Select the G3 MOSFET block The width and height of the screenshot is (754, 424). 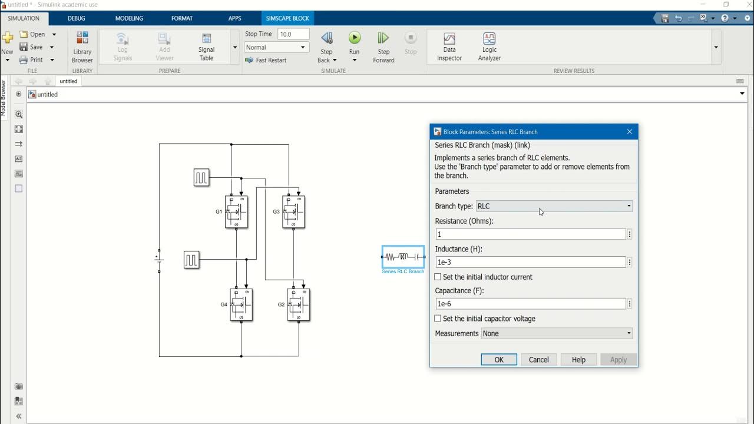294,211
